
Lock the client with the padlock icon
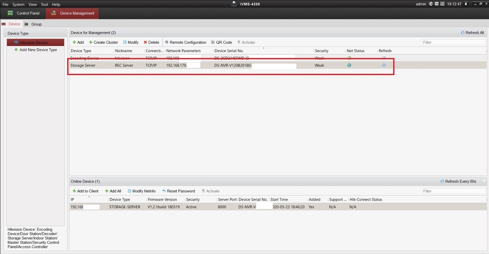(466, 4)
